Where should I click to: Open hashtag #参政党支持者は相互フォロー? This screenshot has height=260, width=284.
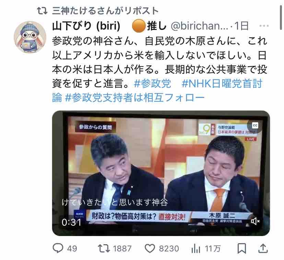click(x=134, y=98)
